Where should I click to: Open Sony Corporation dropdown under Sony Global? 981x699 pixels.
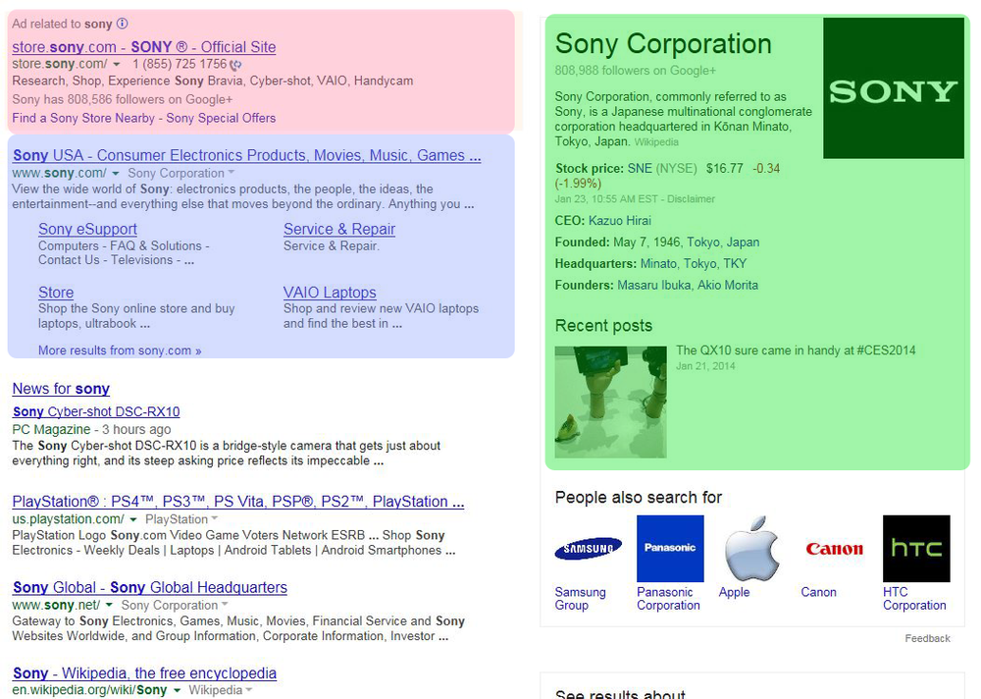[175, 606]
